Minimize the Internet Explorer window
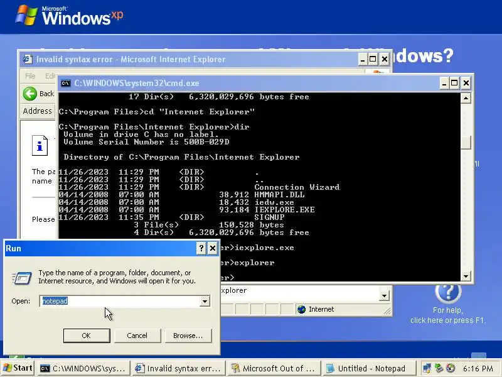502x377 pixels. click(x=363, y=59)
